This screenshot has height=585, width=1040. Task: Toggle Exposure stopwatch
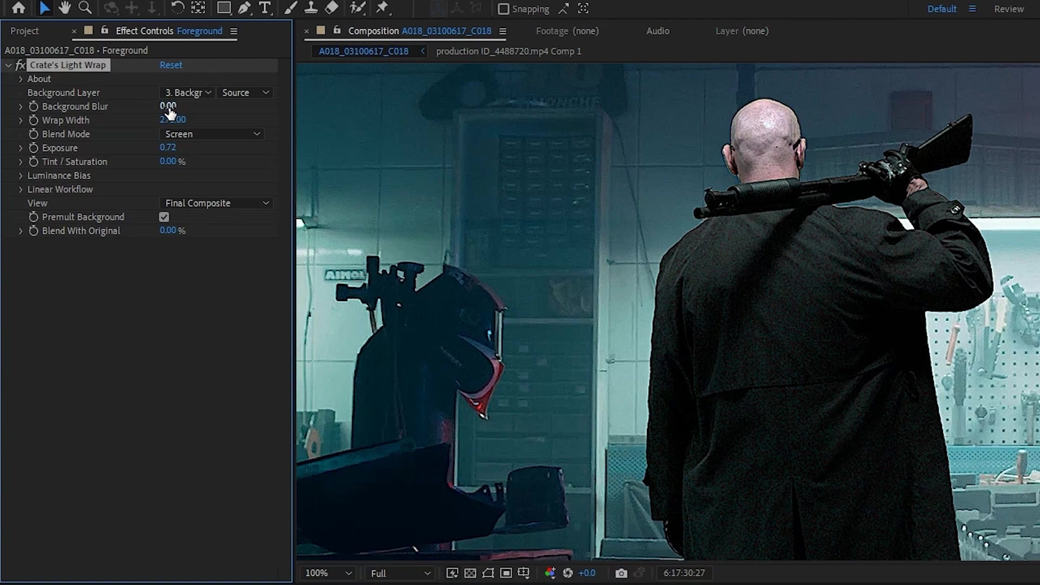(x=34, y=148)
